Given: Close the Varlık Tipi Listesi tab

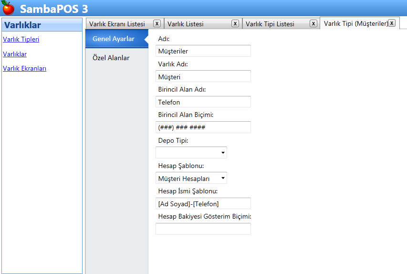Looking at the screenshot, I should coord(313,23).
